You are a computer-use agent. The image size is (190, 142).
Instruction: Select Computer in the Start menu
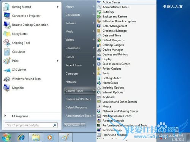click(80, 73)
